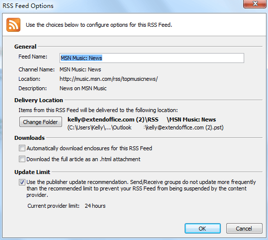
Task: Click the description text News on MSN Music
Action: click(83, 88)
